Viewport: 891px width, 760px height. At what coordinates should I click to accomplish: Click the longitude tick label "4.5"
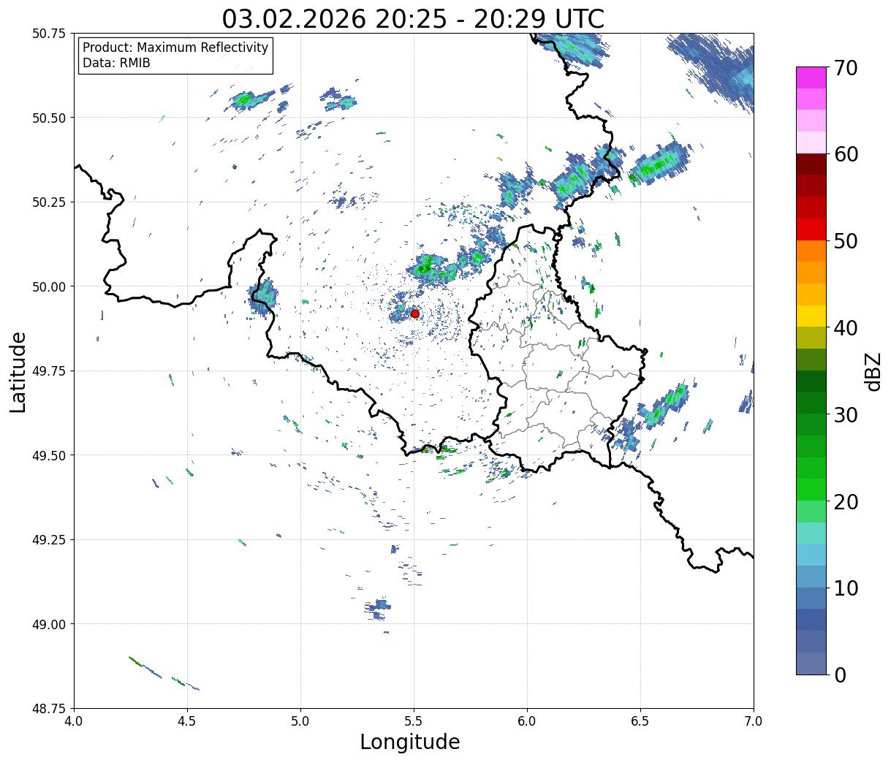click(187, 721)
